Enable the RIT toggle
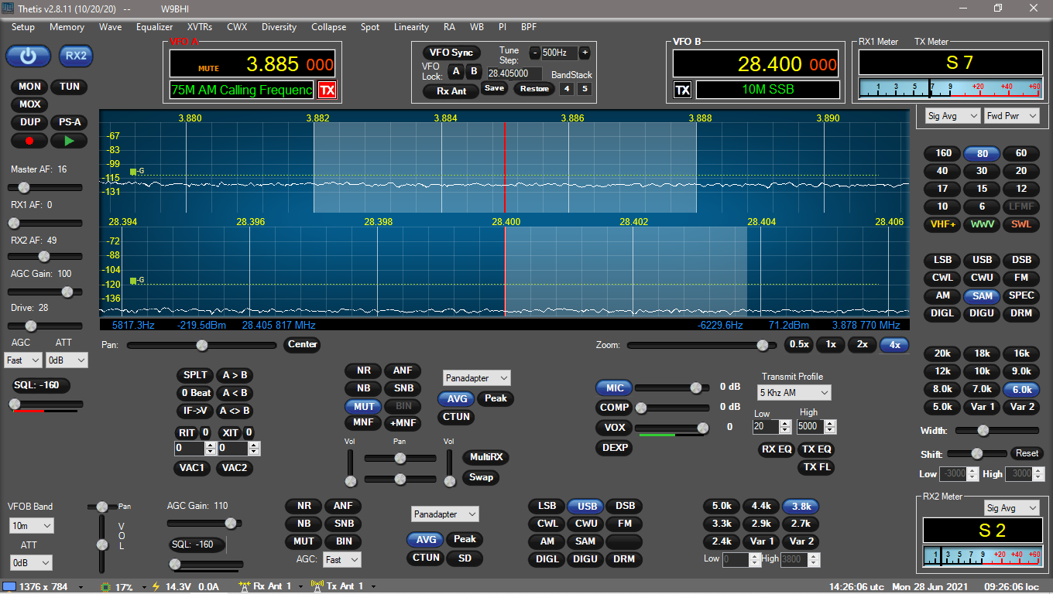This screenshot has width=1053, height=594. point(187,432)
